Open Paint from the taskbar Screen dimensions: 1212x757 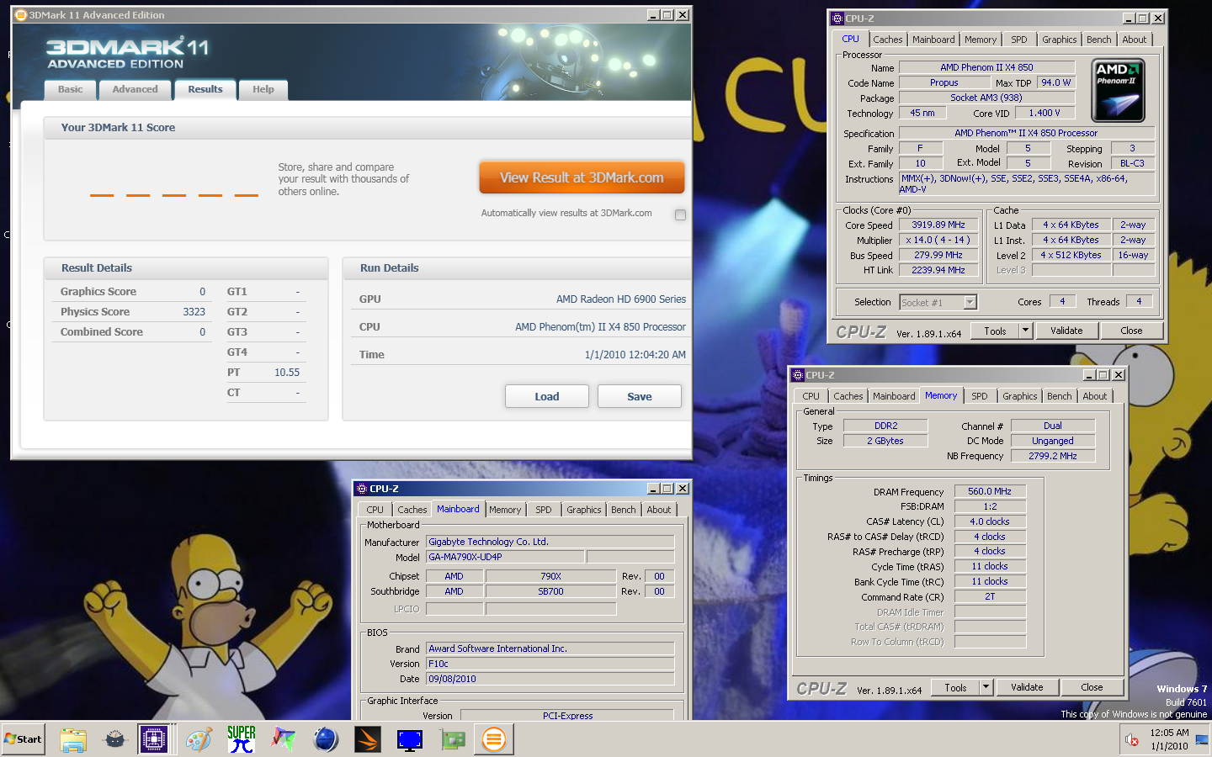tap(199, 739)
